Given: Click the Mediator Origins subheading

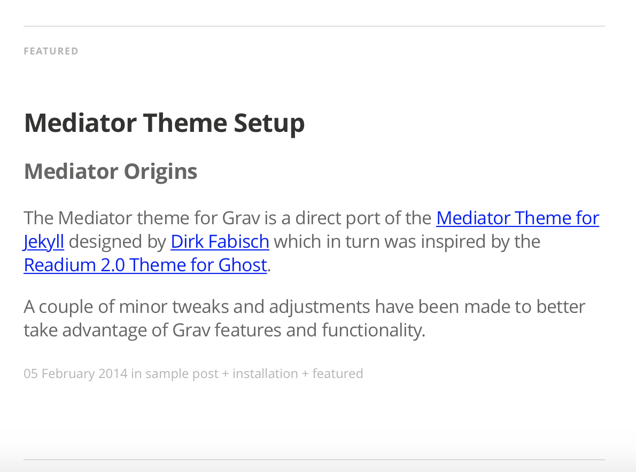Looking at the screenshot, I should 111,171.
